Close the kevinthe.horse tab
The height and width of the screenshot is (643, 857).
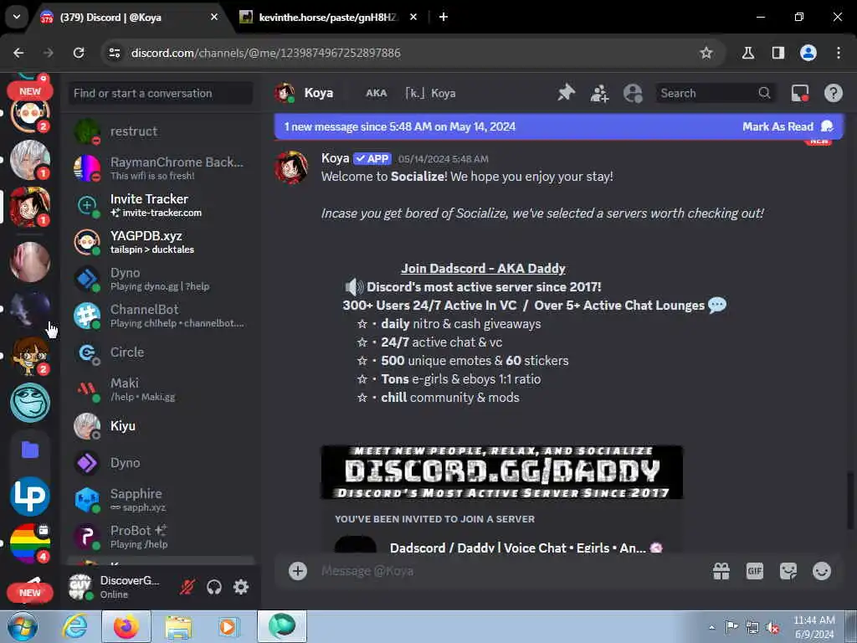tap(413, 17)
